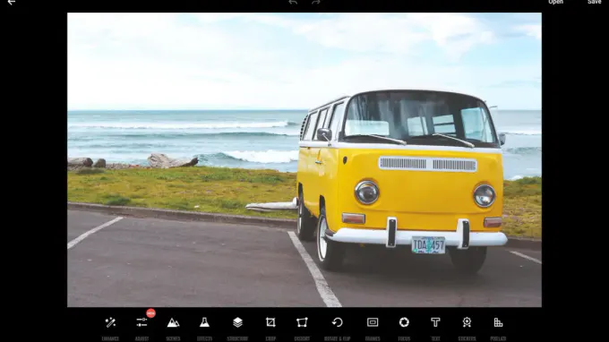609x342 pixels.
Task: Open the Effects flask tool
Action: [x=204, y=322]
